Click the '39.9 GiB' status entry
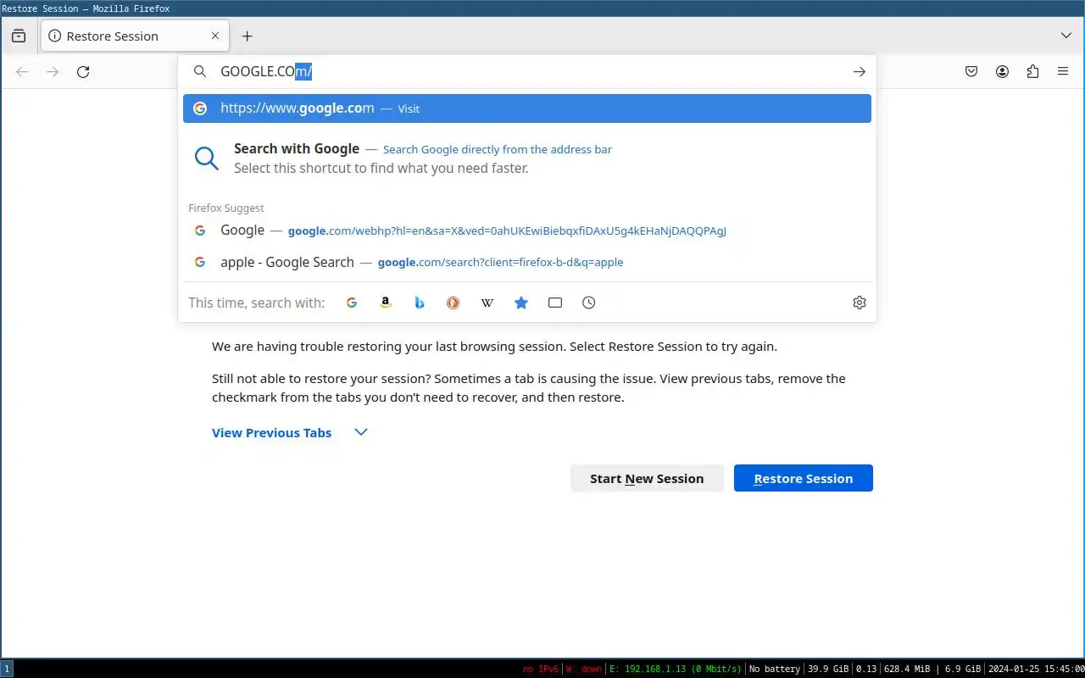1085x678 pixels. [x=828, y=670]
